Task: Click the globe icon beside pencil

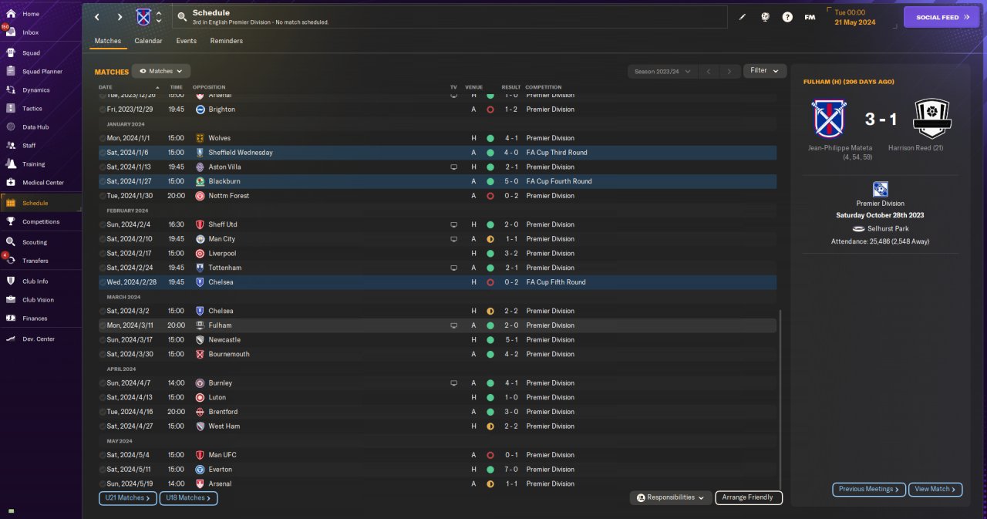Action: click(765, 17)
